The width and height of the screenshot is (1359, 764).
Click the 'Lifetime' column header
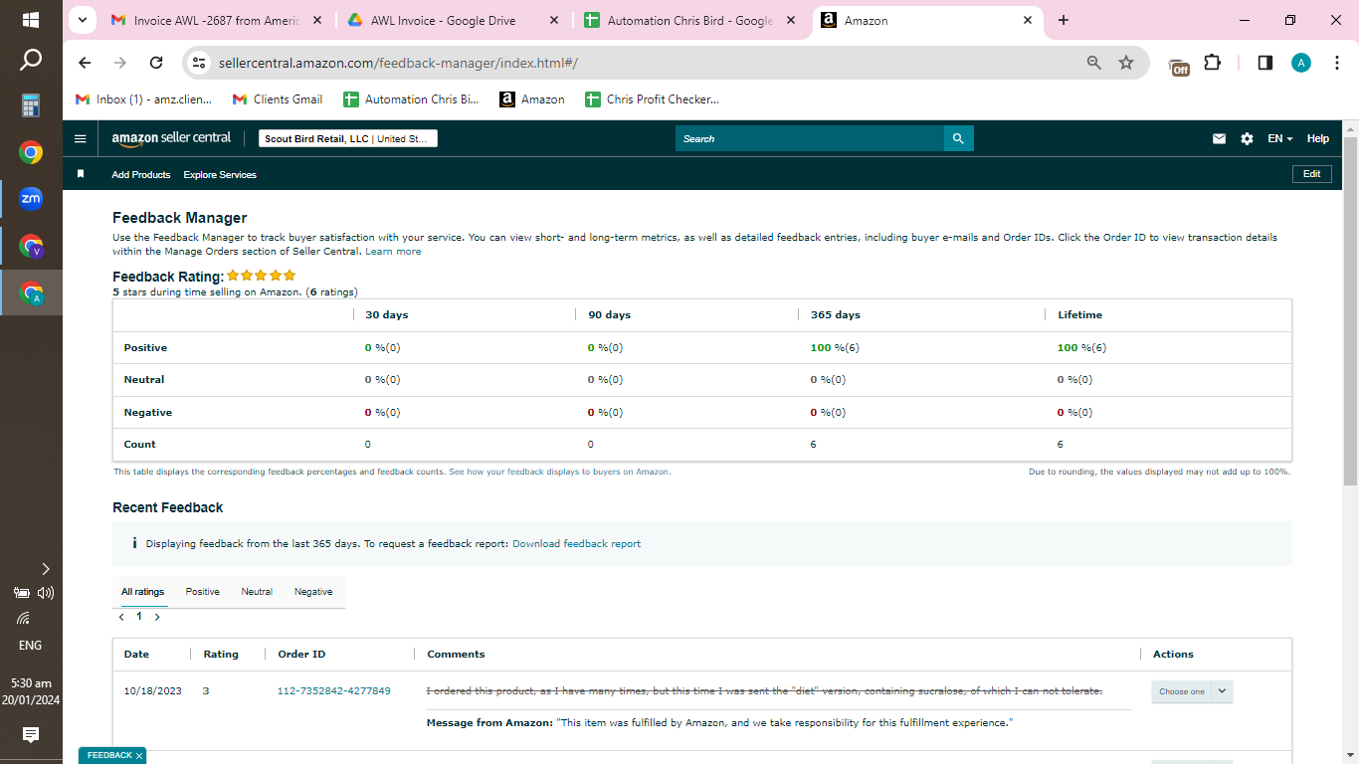pyautogui.click(x=1079, y=314)
